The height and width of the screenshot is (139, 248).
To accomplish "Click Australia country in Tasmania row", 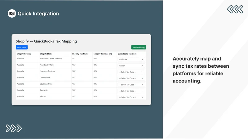I will [20, 90].
